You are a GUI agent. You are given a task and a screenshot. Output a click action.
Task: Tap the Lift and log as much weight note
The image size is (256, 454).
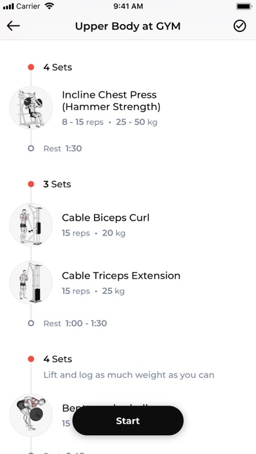129,375
